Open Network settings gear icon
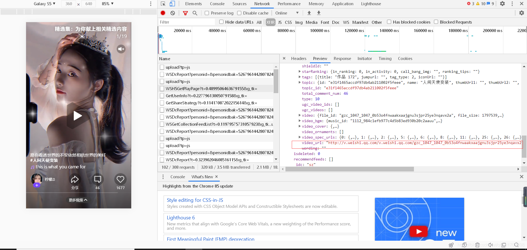527x250 pixels. point(522,13)
